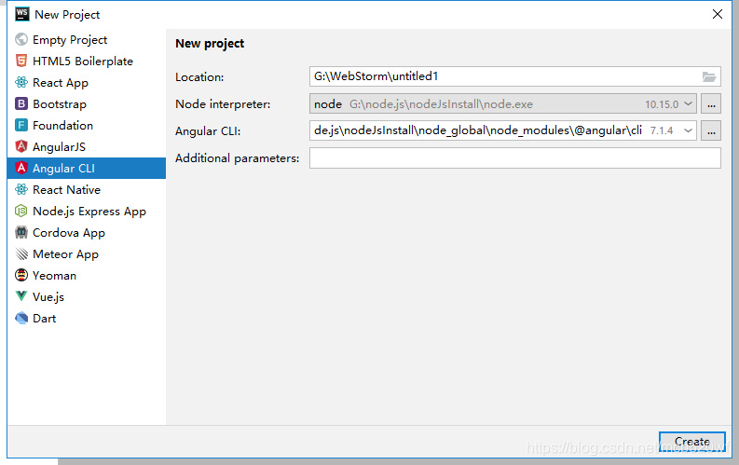The width and height of the screenshot is (739, 465).
Task: Select Empty Project template
Action: point(87,39)
